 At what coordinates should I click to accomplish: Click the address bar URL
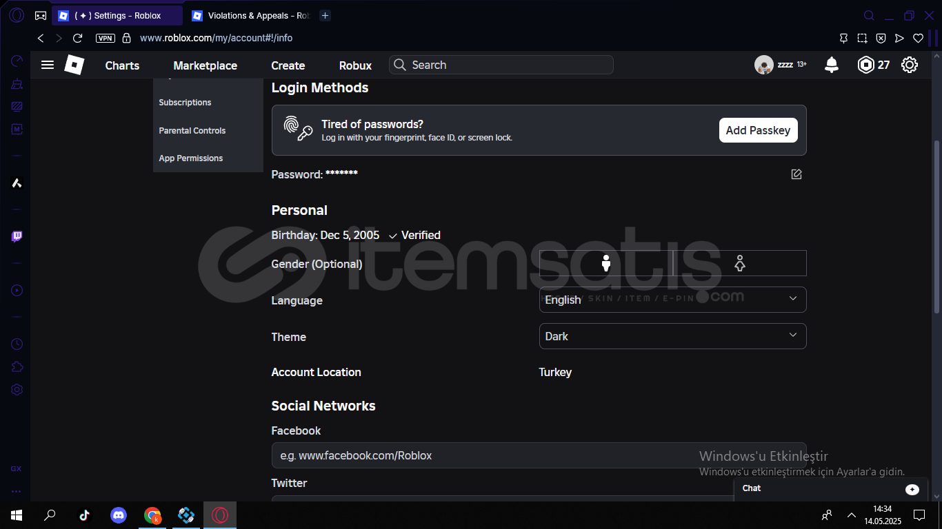click(x=216, y=38)
